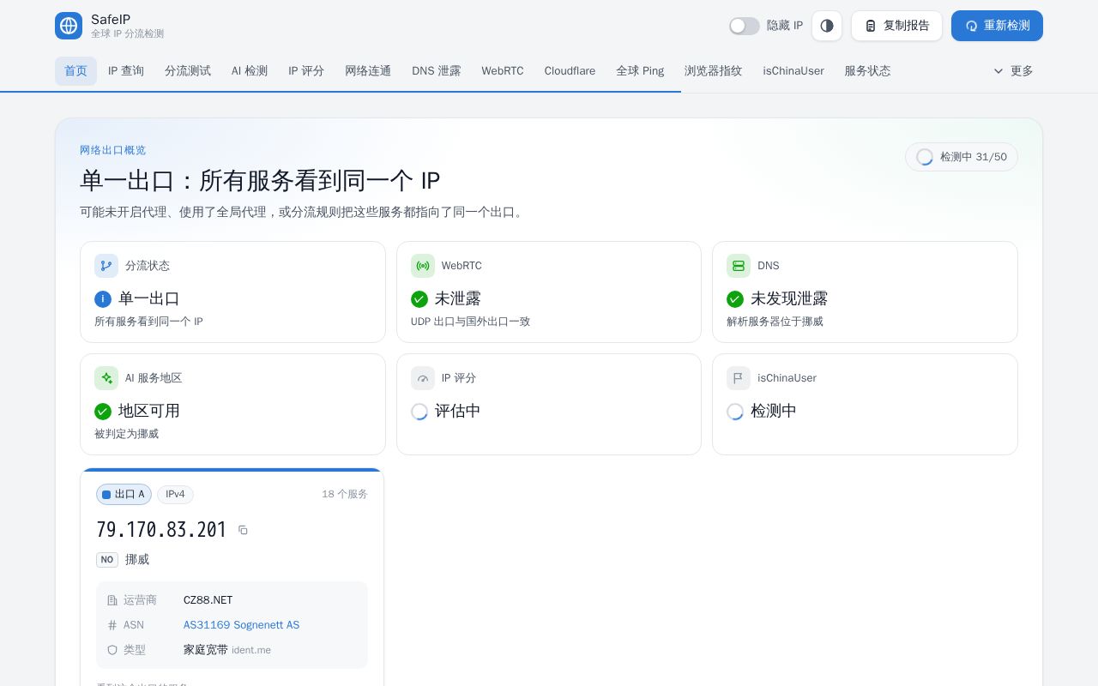Click the flag icon for isChinaUser
1098x686 pixels.
pyautogui.click(x=739, y=378)
